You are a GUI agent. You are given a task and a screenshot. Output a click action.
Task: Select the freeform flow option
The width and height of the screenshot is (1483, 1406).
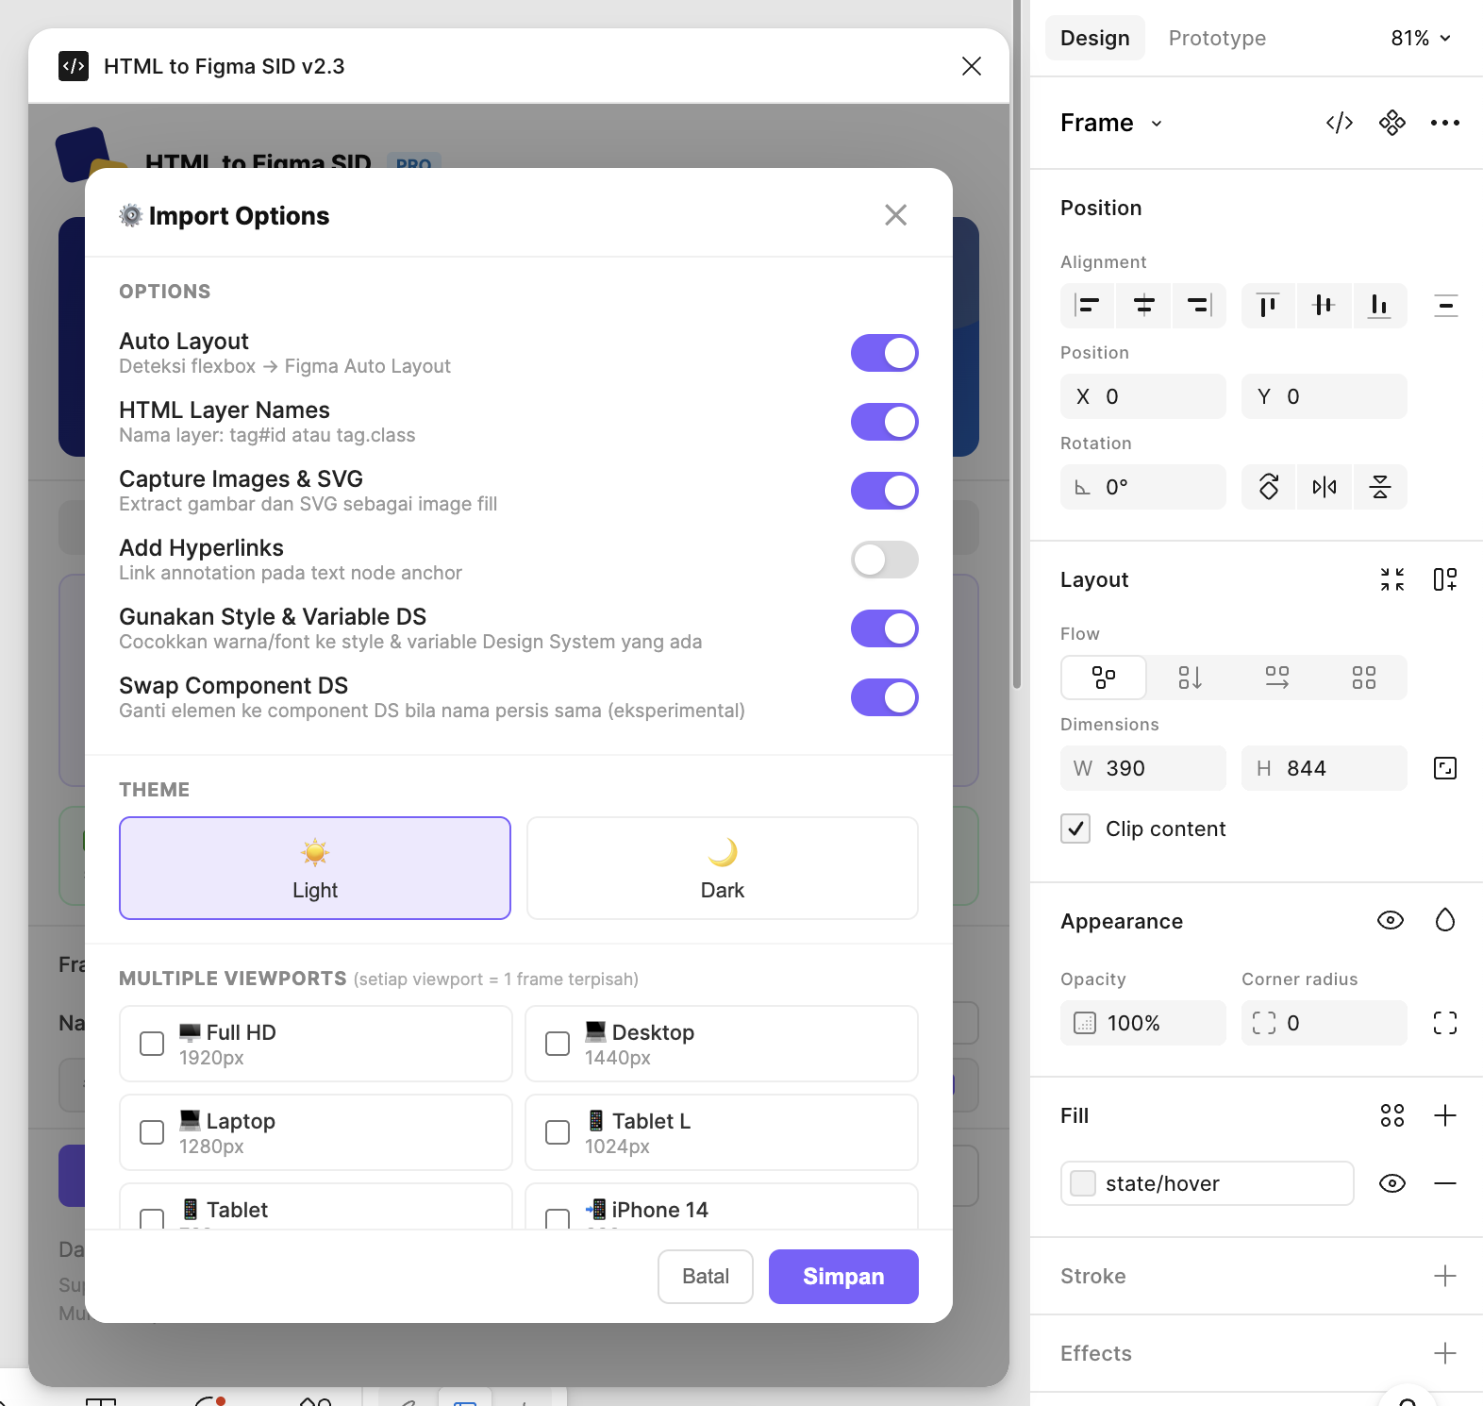tap(1104, 678)
